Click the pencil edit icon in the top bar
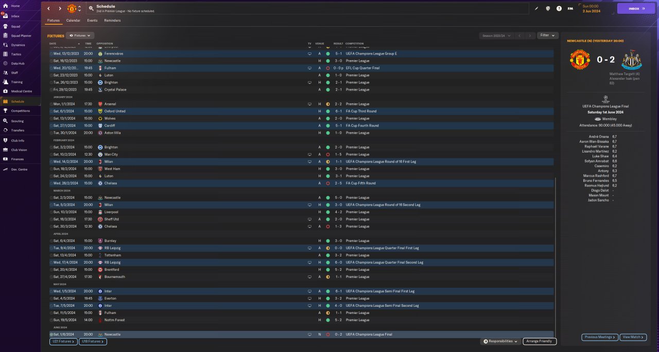Image resolution: width=659 pixels, height=352 pixels. [536, 8]
